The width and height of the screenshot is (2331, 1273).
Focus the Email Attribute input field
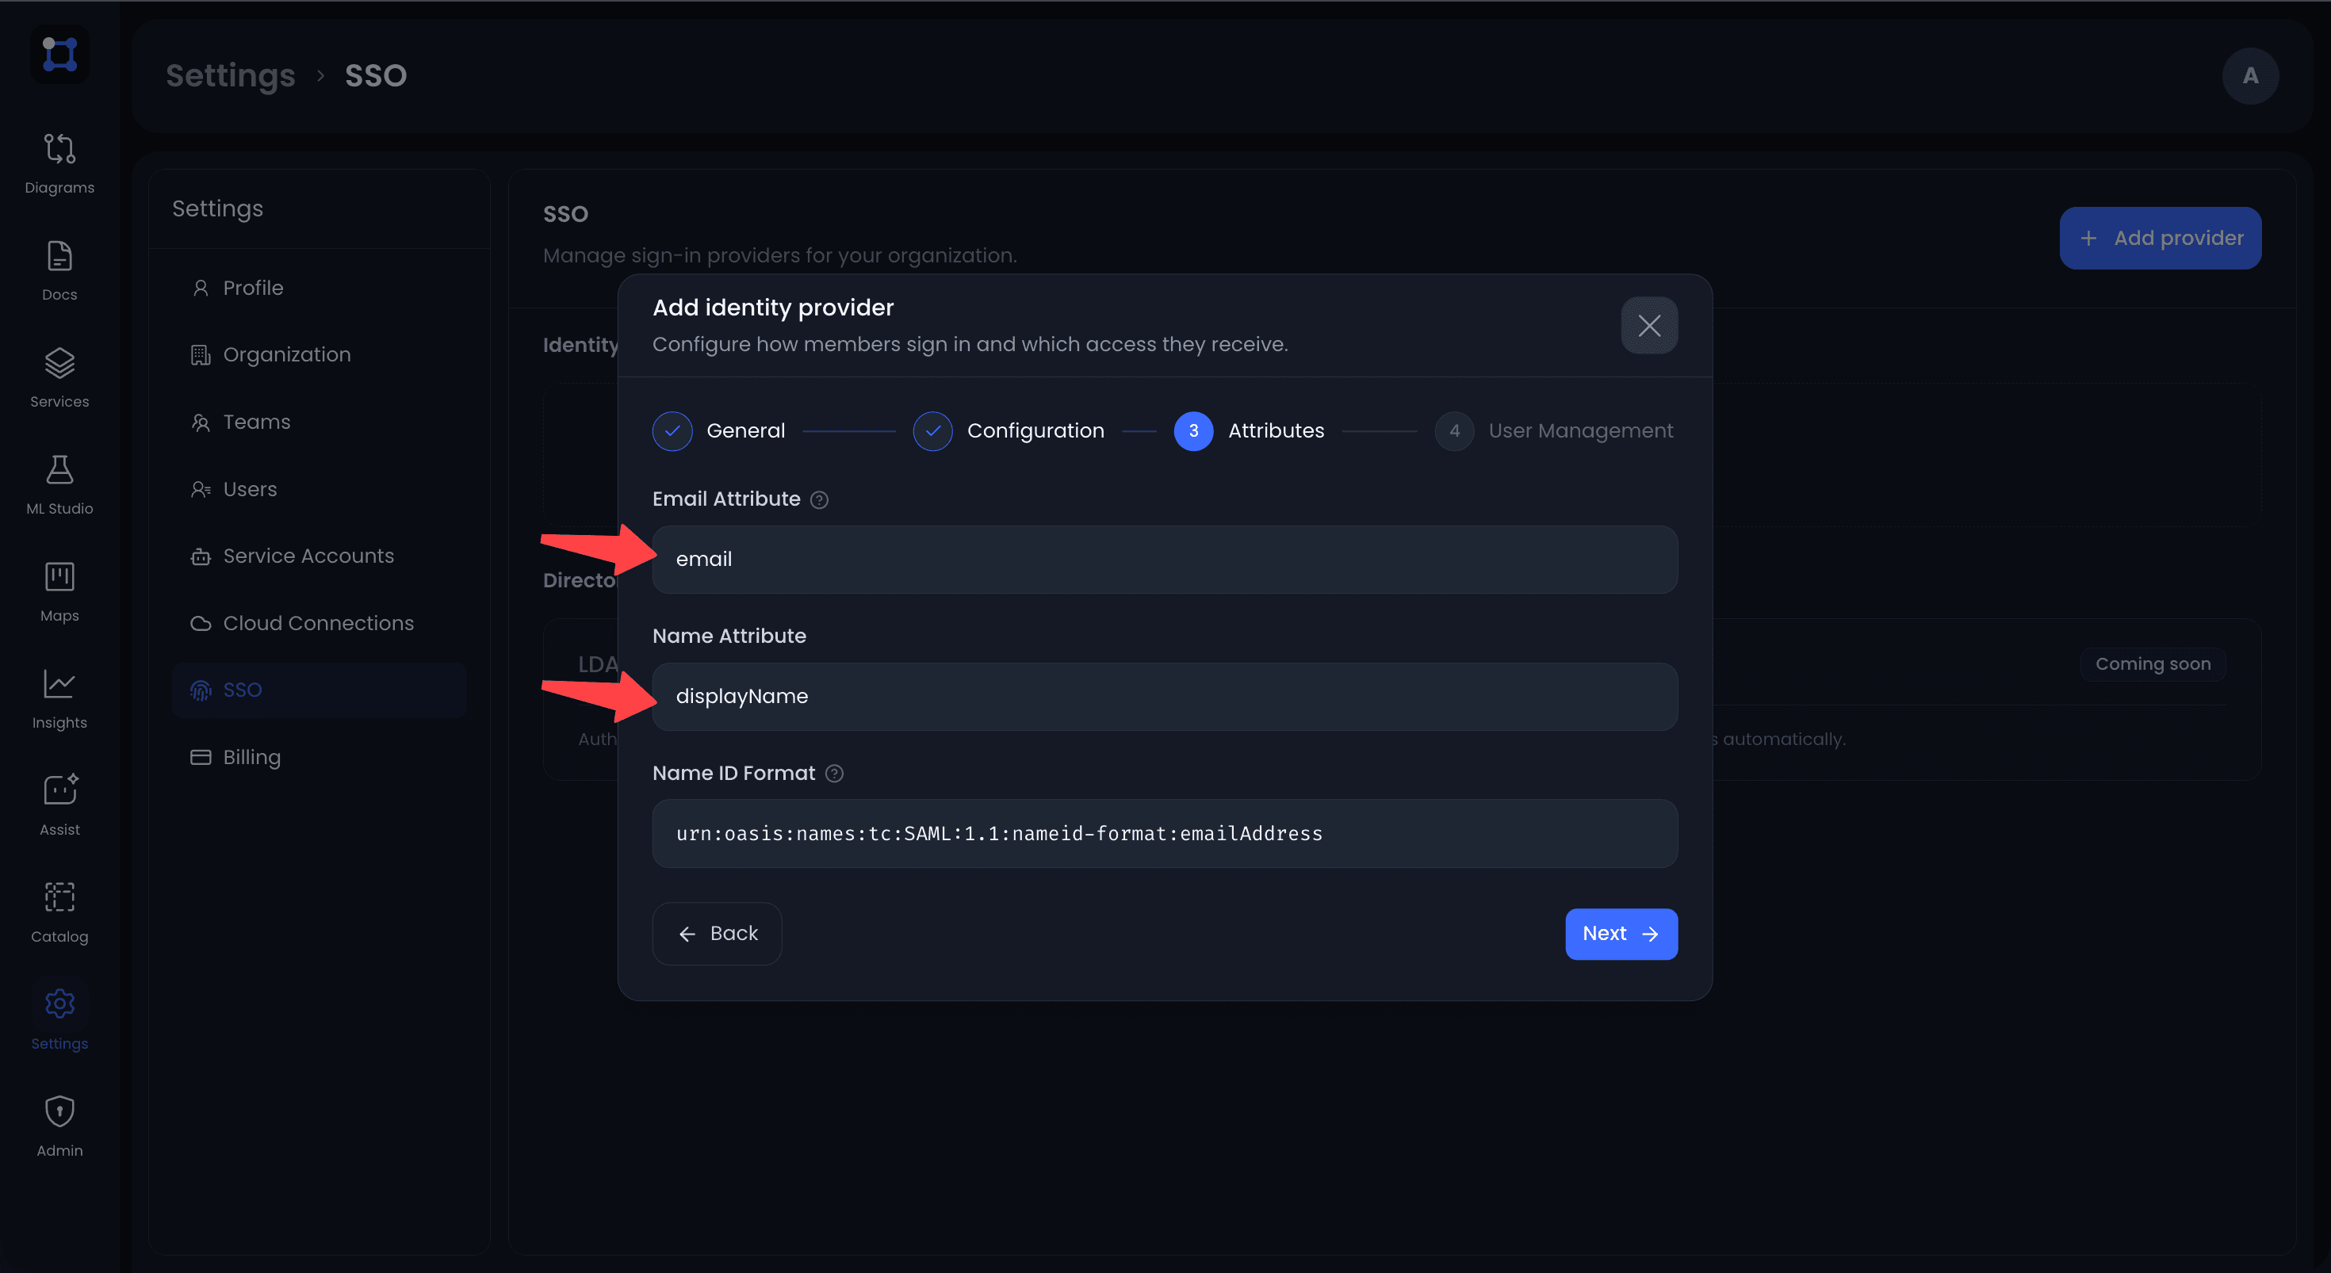1165,559
